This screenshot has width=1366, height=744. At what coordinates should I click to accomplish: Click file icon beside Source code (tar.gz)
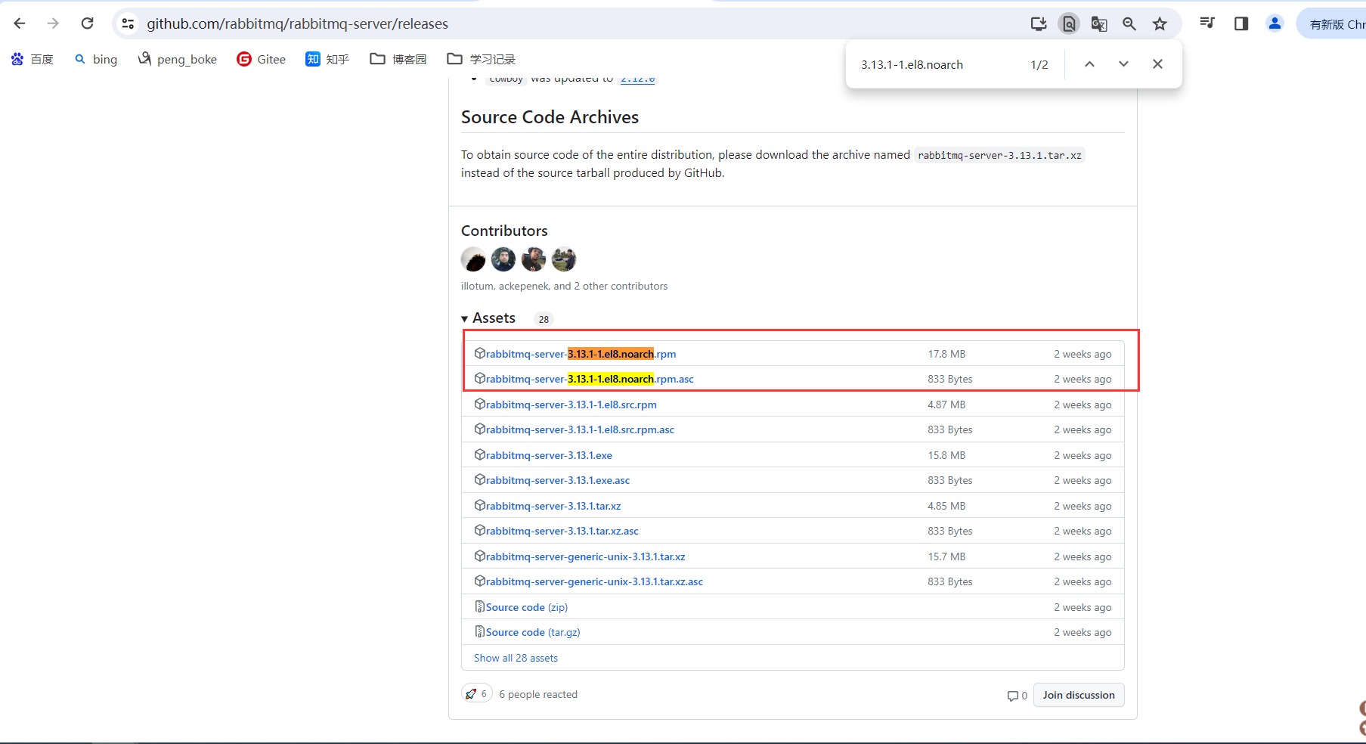479,631
